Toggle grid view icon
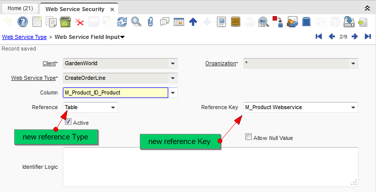The height and width of the screenshot is (192, 376). [x=179, y=22]
